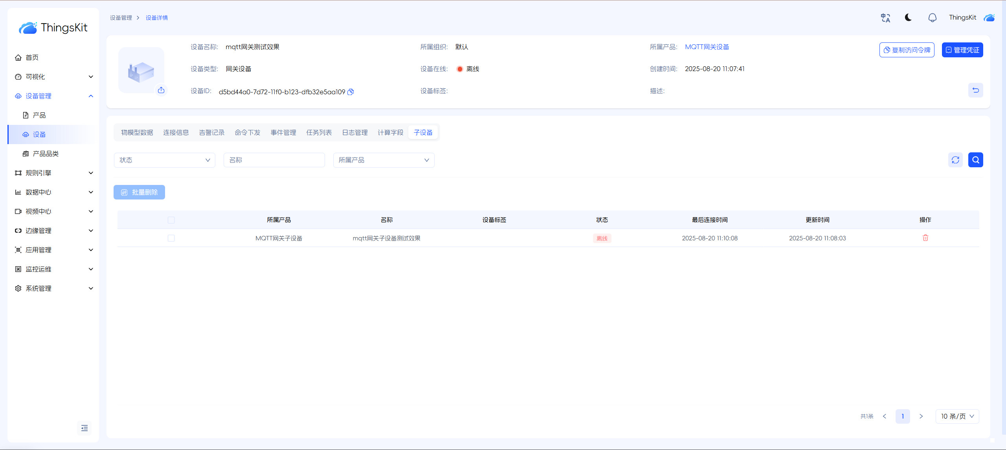Select all rows via header checkbox

(171, 220)
